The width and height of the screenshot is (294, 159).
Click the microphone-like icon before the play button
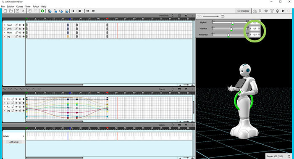(x=278, y=11)
